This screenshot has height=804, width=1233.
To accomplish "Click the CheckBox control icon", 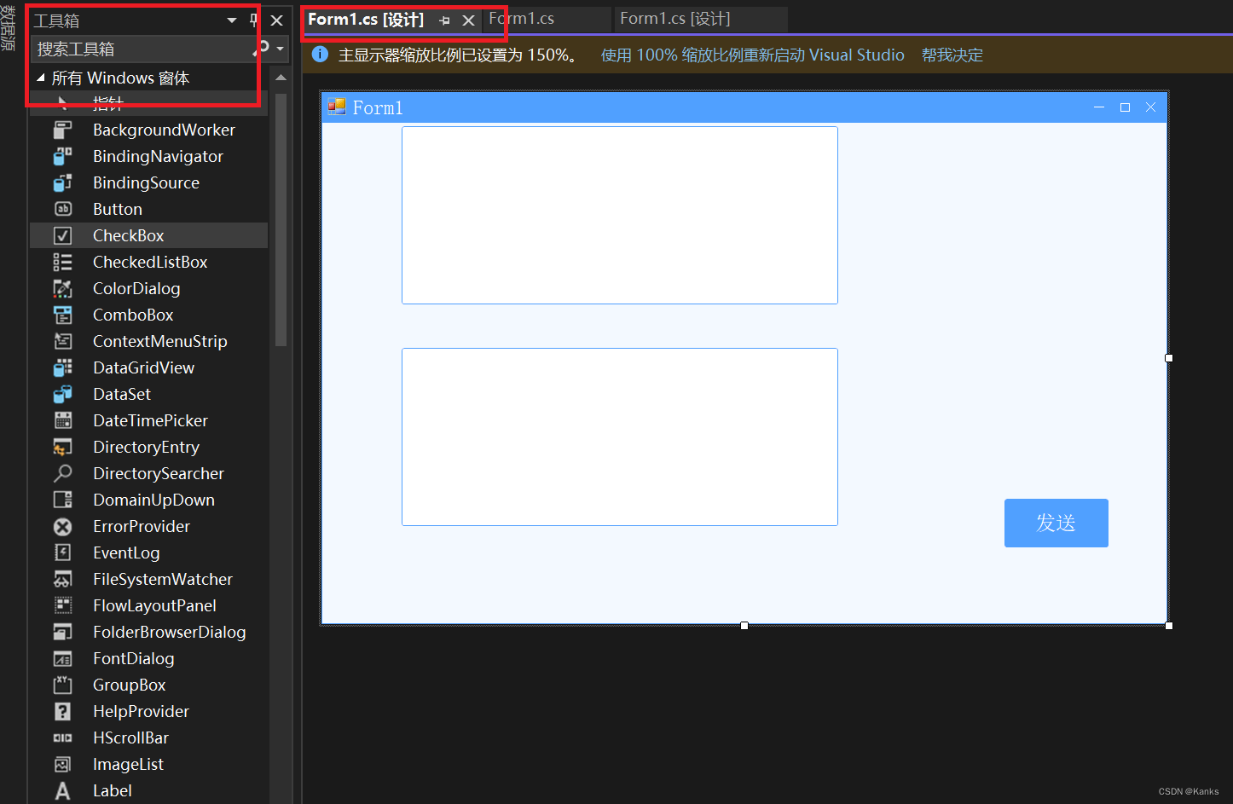I will (63, 235).
